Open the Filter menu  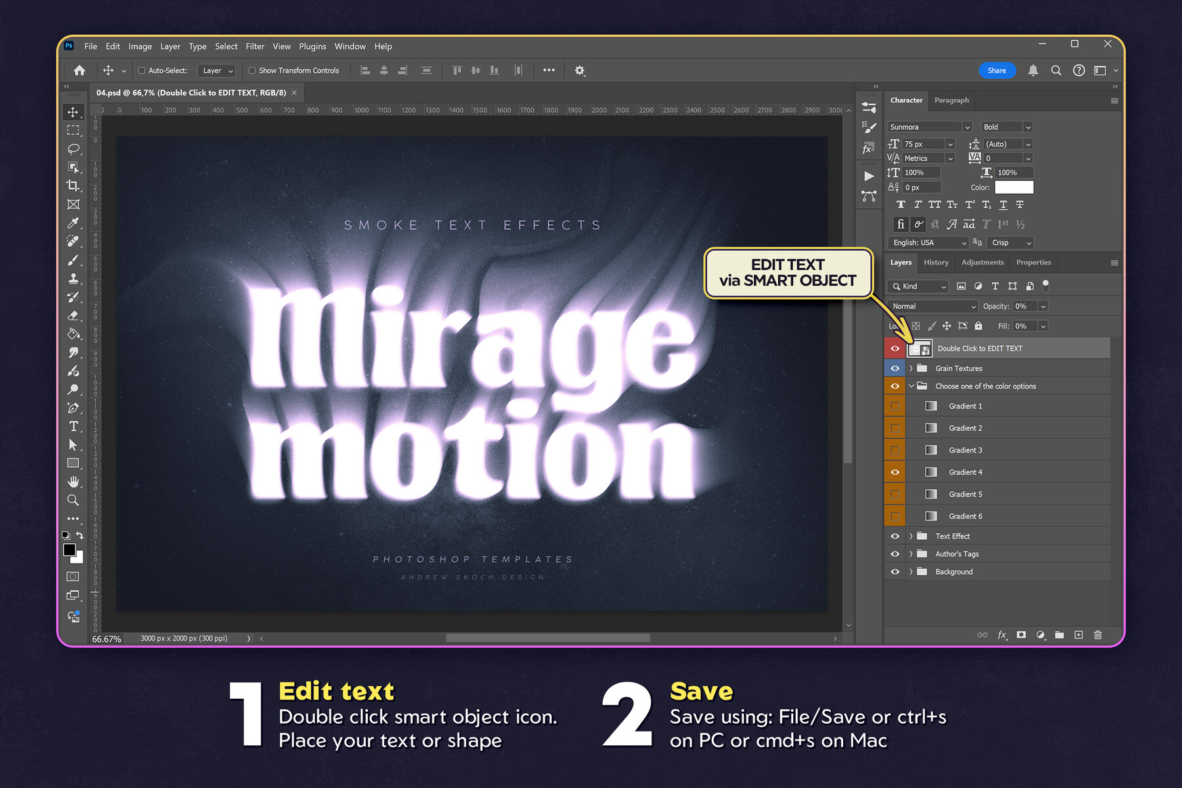255,46
